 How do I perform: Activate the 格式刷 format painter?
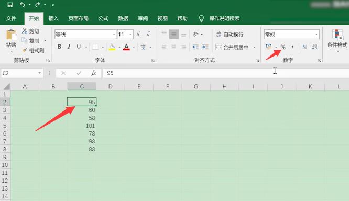pos(34,50)
